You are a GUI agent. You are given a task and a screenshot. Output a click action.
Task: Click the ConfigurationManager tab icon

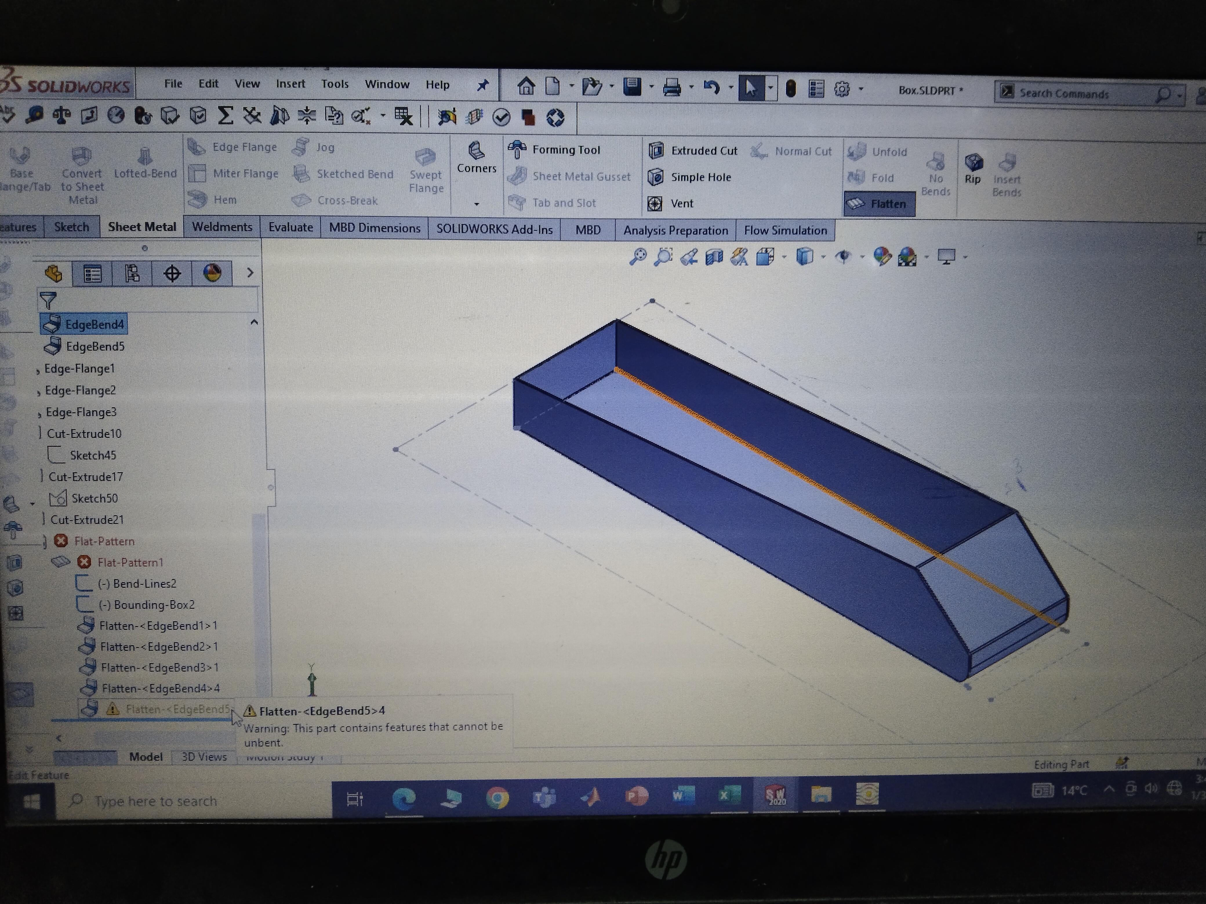[x=132, y=273]
